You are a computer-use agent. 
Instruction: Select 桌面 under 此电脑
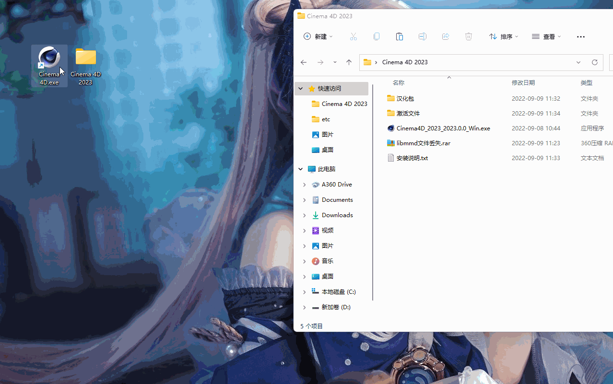pyautogui.click(x=323, y=277)
